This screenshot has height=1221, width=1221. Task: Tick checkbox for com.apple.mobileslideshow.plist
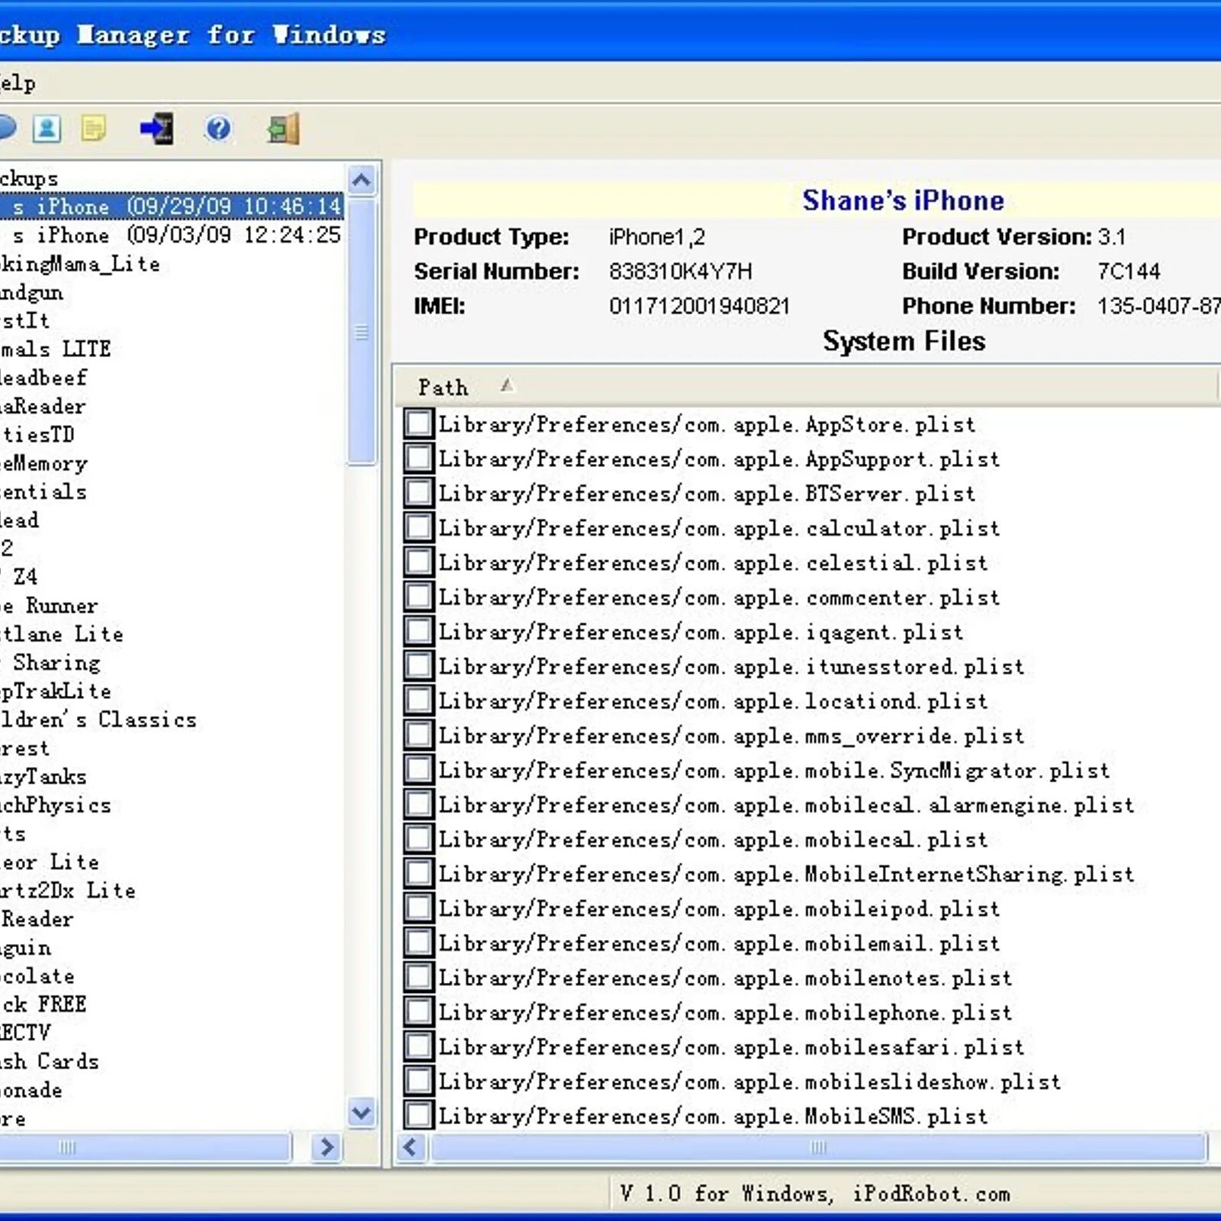pos(418,1081)
